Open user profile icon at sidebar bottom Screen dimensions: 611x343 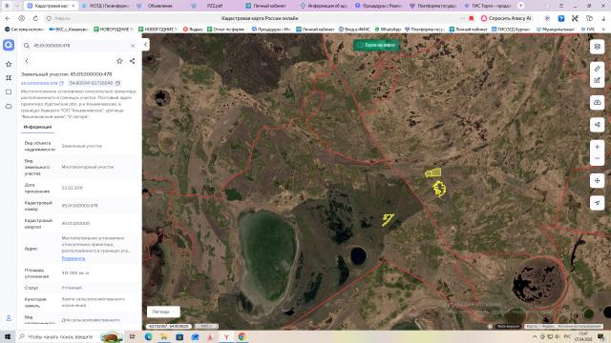9,318
